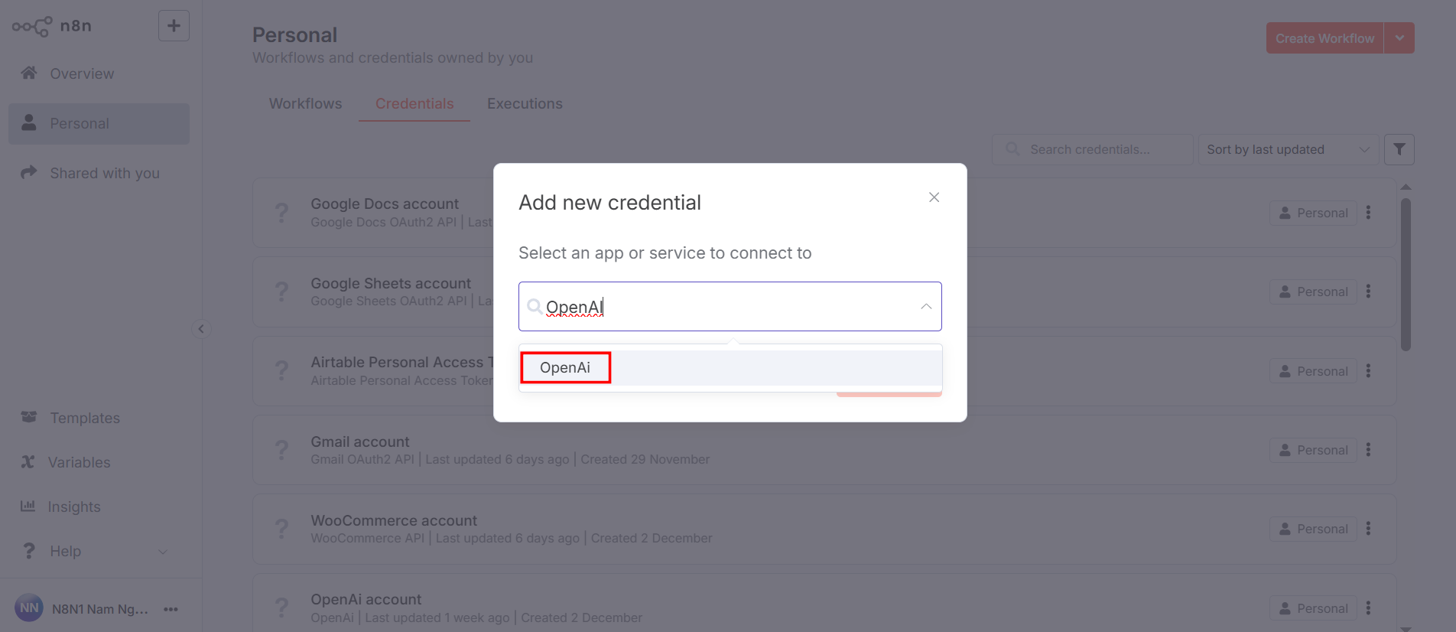The height and width of the screenshot is (632, 1456).
Task: Collapse the left sidebar with the chevron
Action: 201,329
